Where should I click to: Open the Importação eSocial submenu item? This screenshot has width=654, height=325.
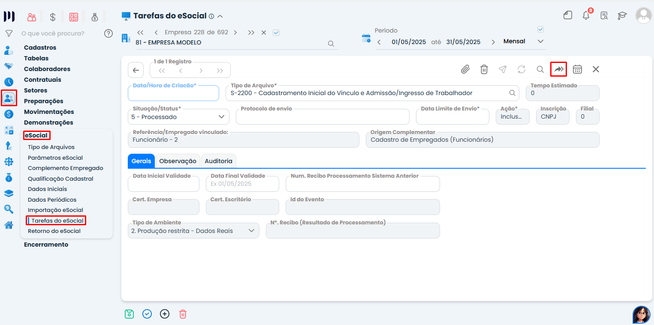click(56, 210)
